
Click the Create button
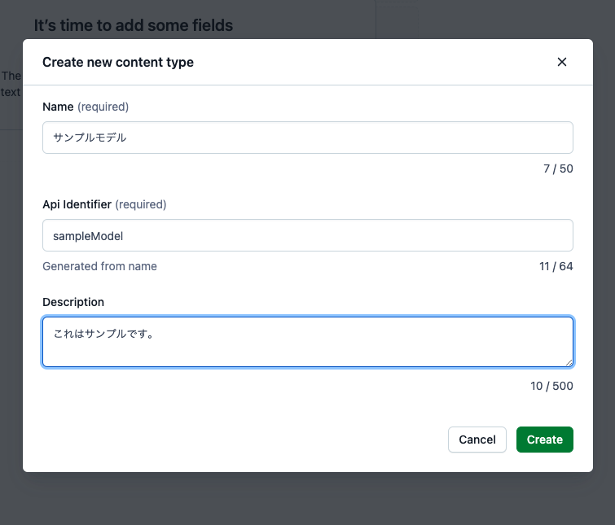tap(544, 440)
